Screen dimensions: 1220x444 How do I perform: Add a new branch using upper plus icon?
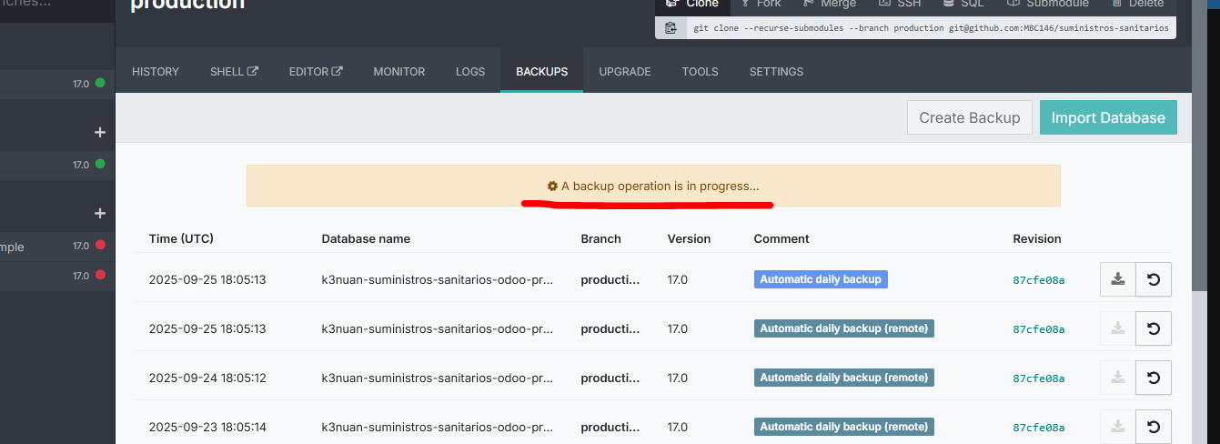point(99,133)
